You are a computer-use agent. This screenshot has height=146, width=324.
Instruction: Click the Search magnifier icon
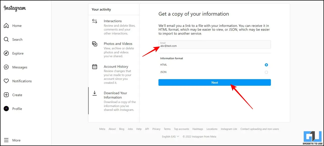pos(6,39)
